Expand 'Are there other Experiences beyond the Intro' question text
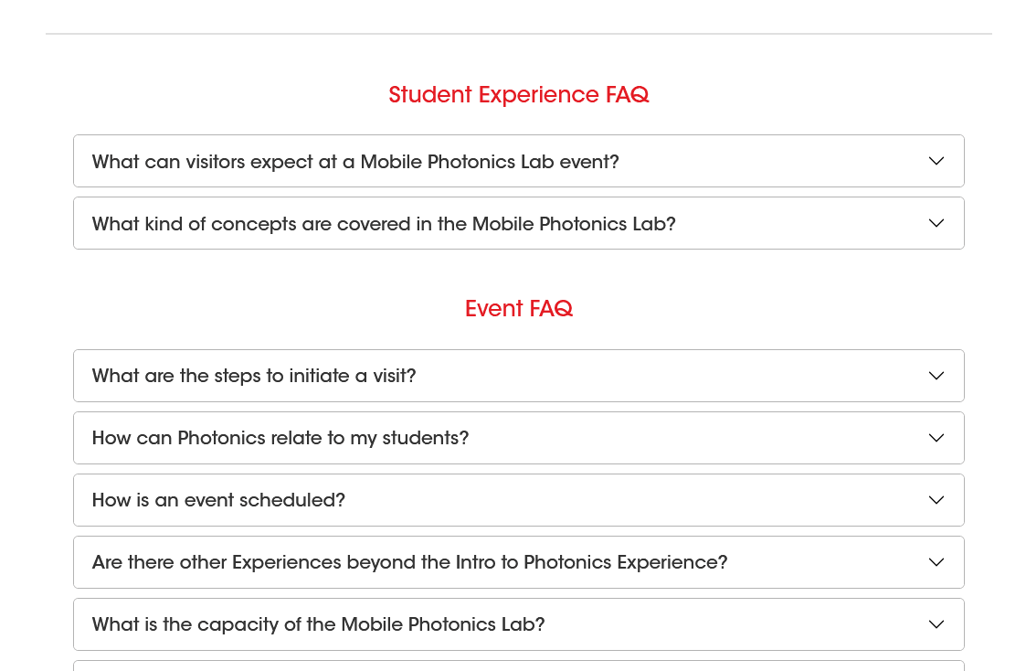This screenshot has width=1026, height=671. 409,562
